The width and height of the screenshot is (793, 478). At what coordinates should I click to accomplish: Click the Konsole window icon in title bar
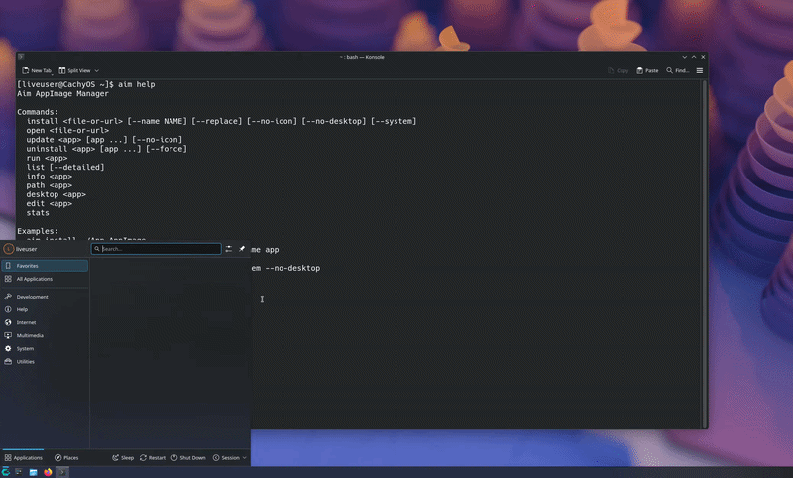21,57
